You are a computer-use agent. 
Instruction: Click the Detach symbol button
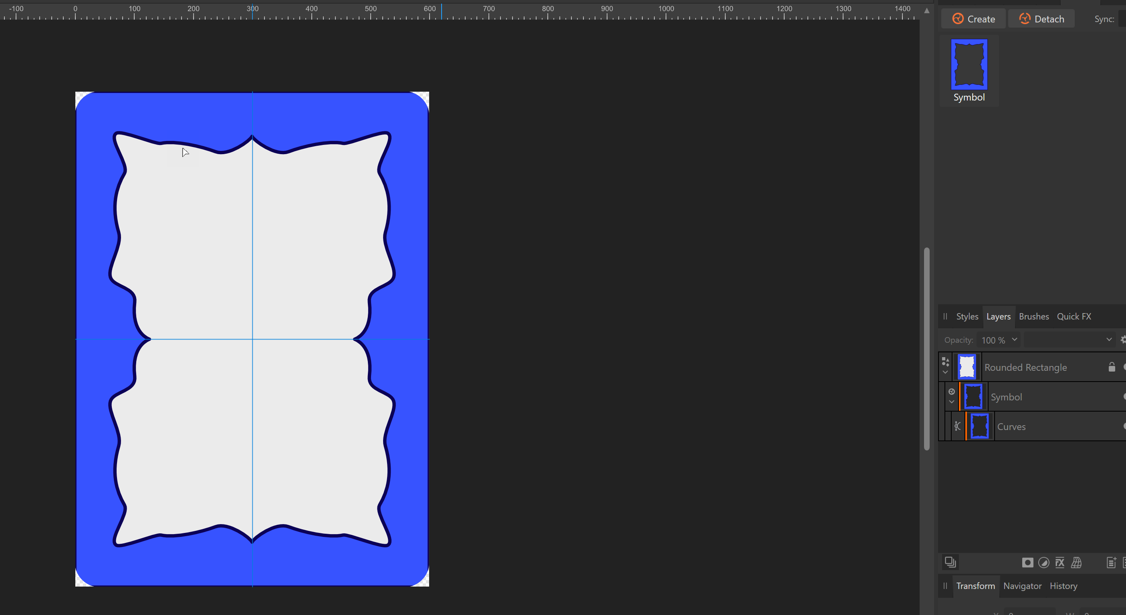tap(1041, 19)
